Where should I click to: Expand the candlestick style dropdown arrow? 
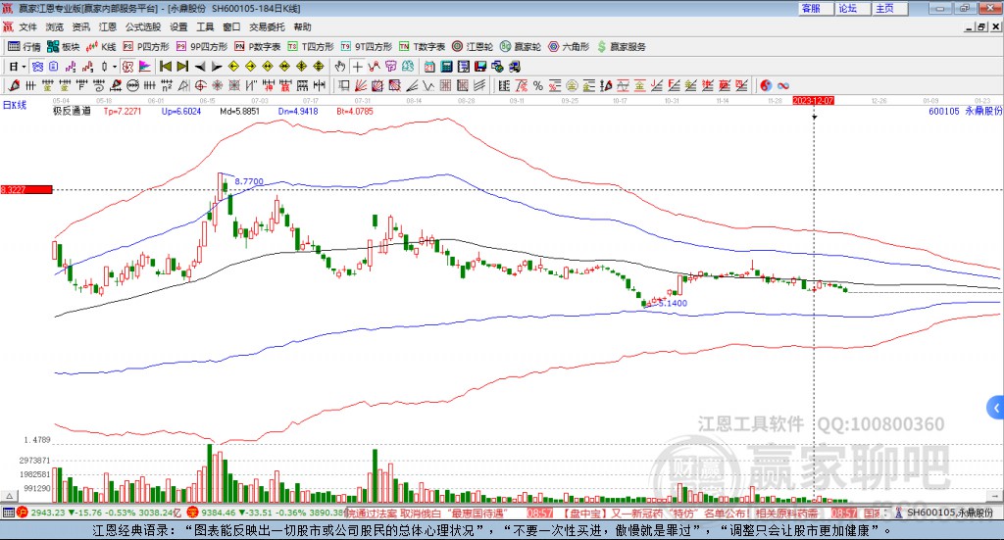pos(116,67)
